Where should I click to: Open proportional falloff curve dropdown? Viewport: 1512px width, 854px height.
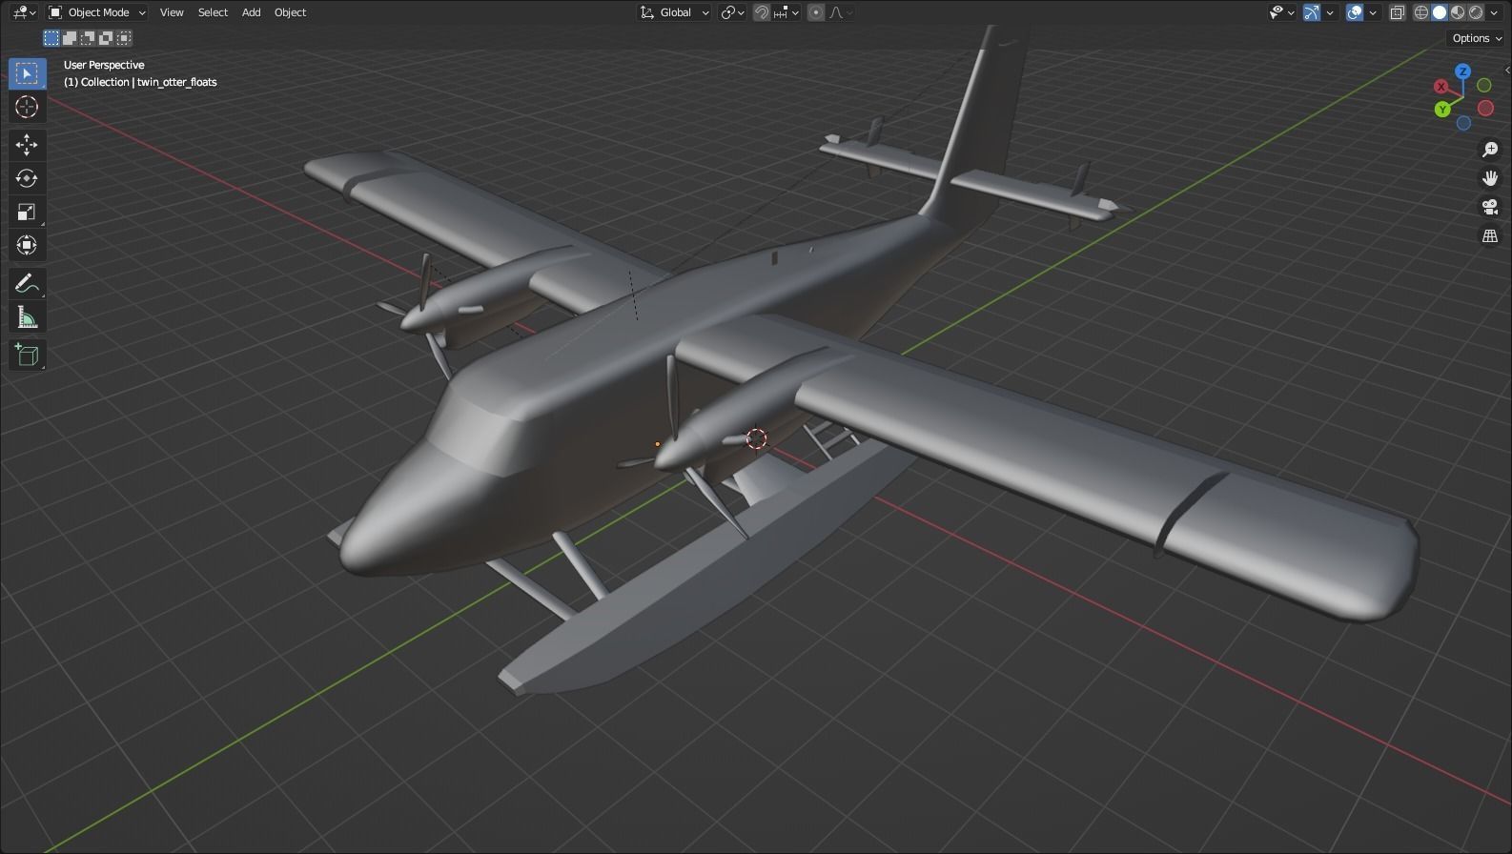841,12
